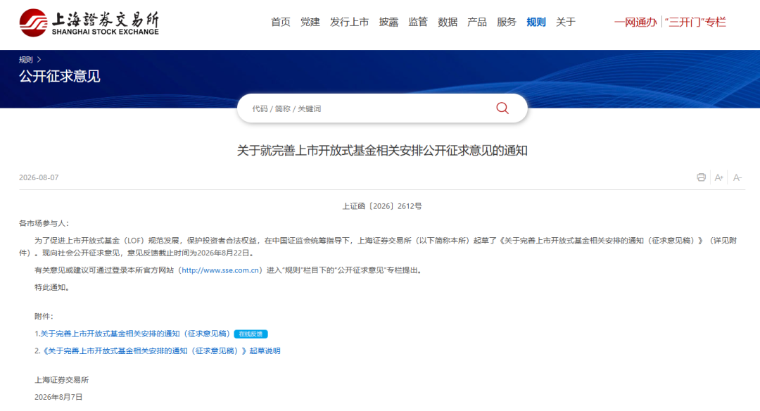Open the 监管 menu item
Viewport: 760px width, 411px height.
pyautogui.click(x=418, y=23)
